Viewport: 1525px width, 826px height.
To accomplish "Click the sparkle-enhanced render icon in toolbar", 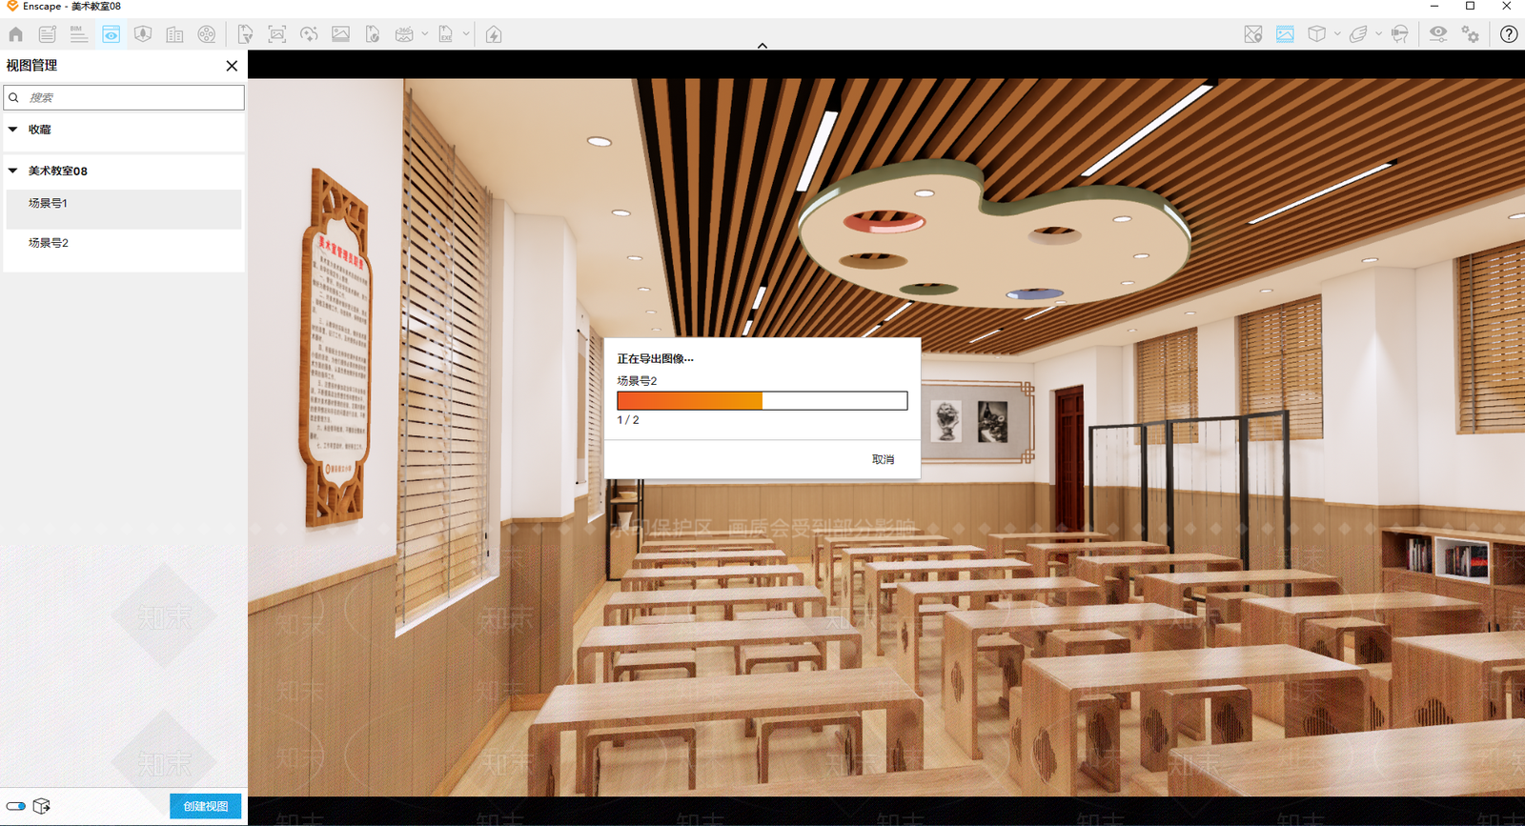I will 309,34.
